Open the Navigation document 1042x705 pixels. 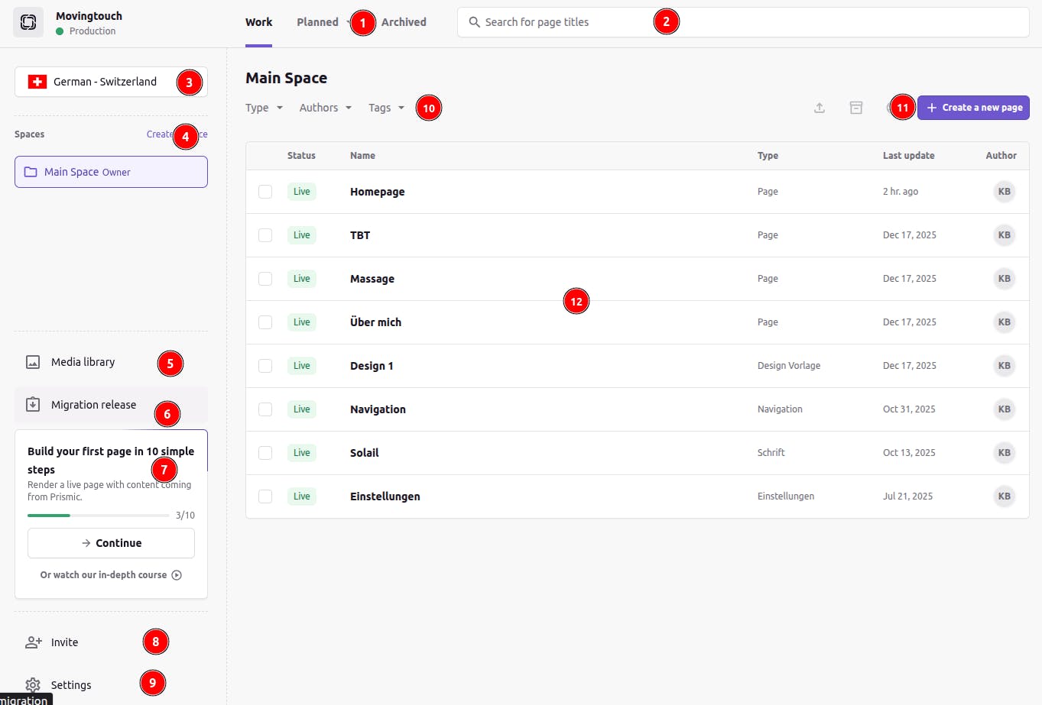[378, 409]
